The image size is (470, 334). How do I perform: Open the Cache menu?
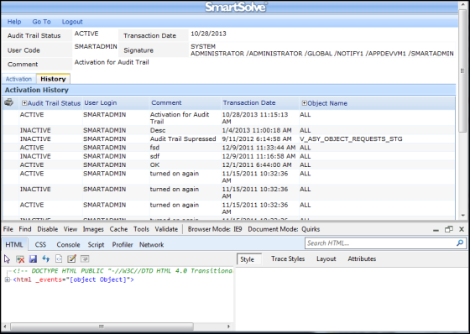pos(118,229)
